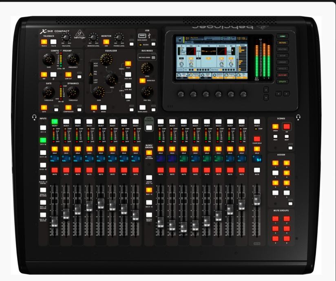Open the HOME screen button
This screenshot has height=281, width=336.
tap(283, 36)
